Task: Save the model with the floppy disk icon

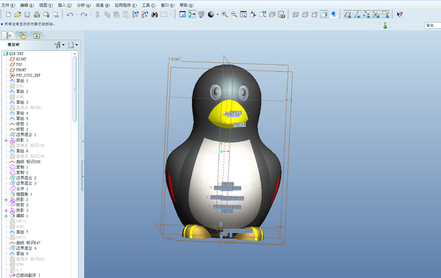Action: click(27, 14)
